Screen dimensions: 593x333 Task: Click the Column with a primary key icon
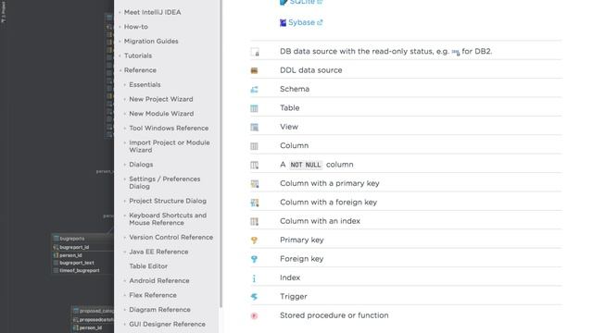255,184
